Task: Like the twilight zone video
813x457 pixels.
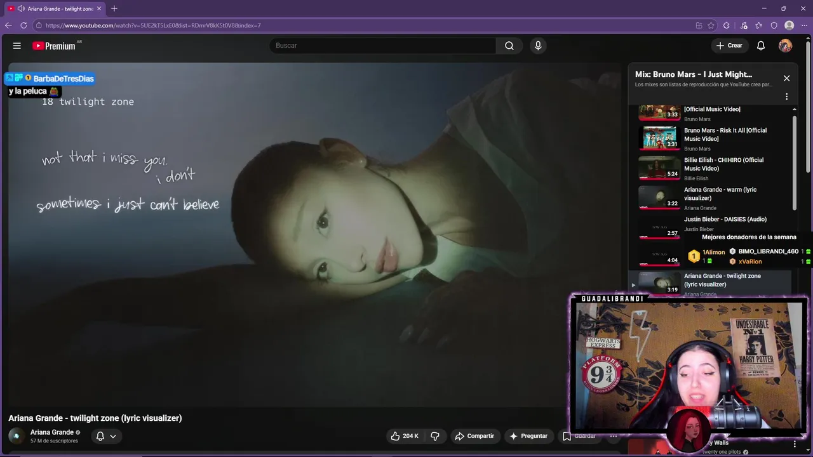Action: (405, 436)
